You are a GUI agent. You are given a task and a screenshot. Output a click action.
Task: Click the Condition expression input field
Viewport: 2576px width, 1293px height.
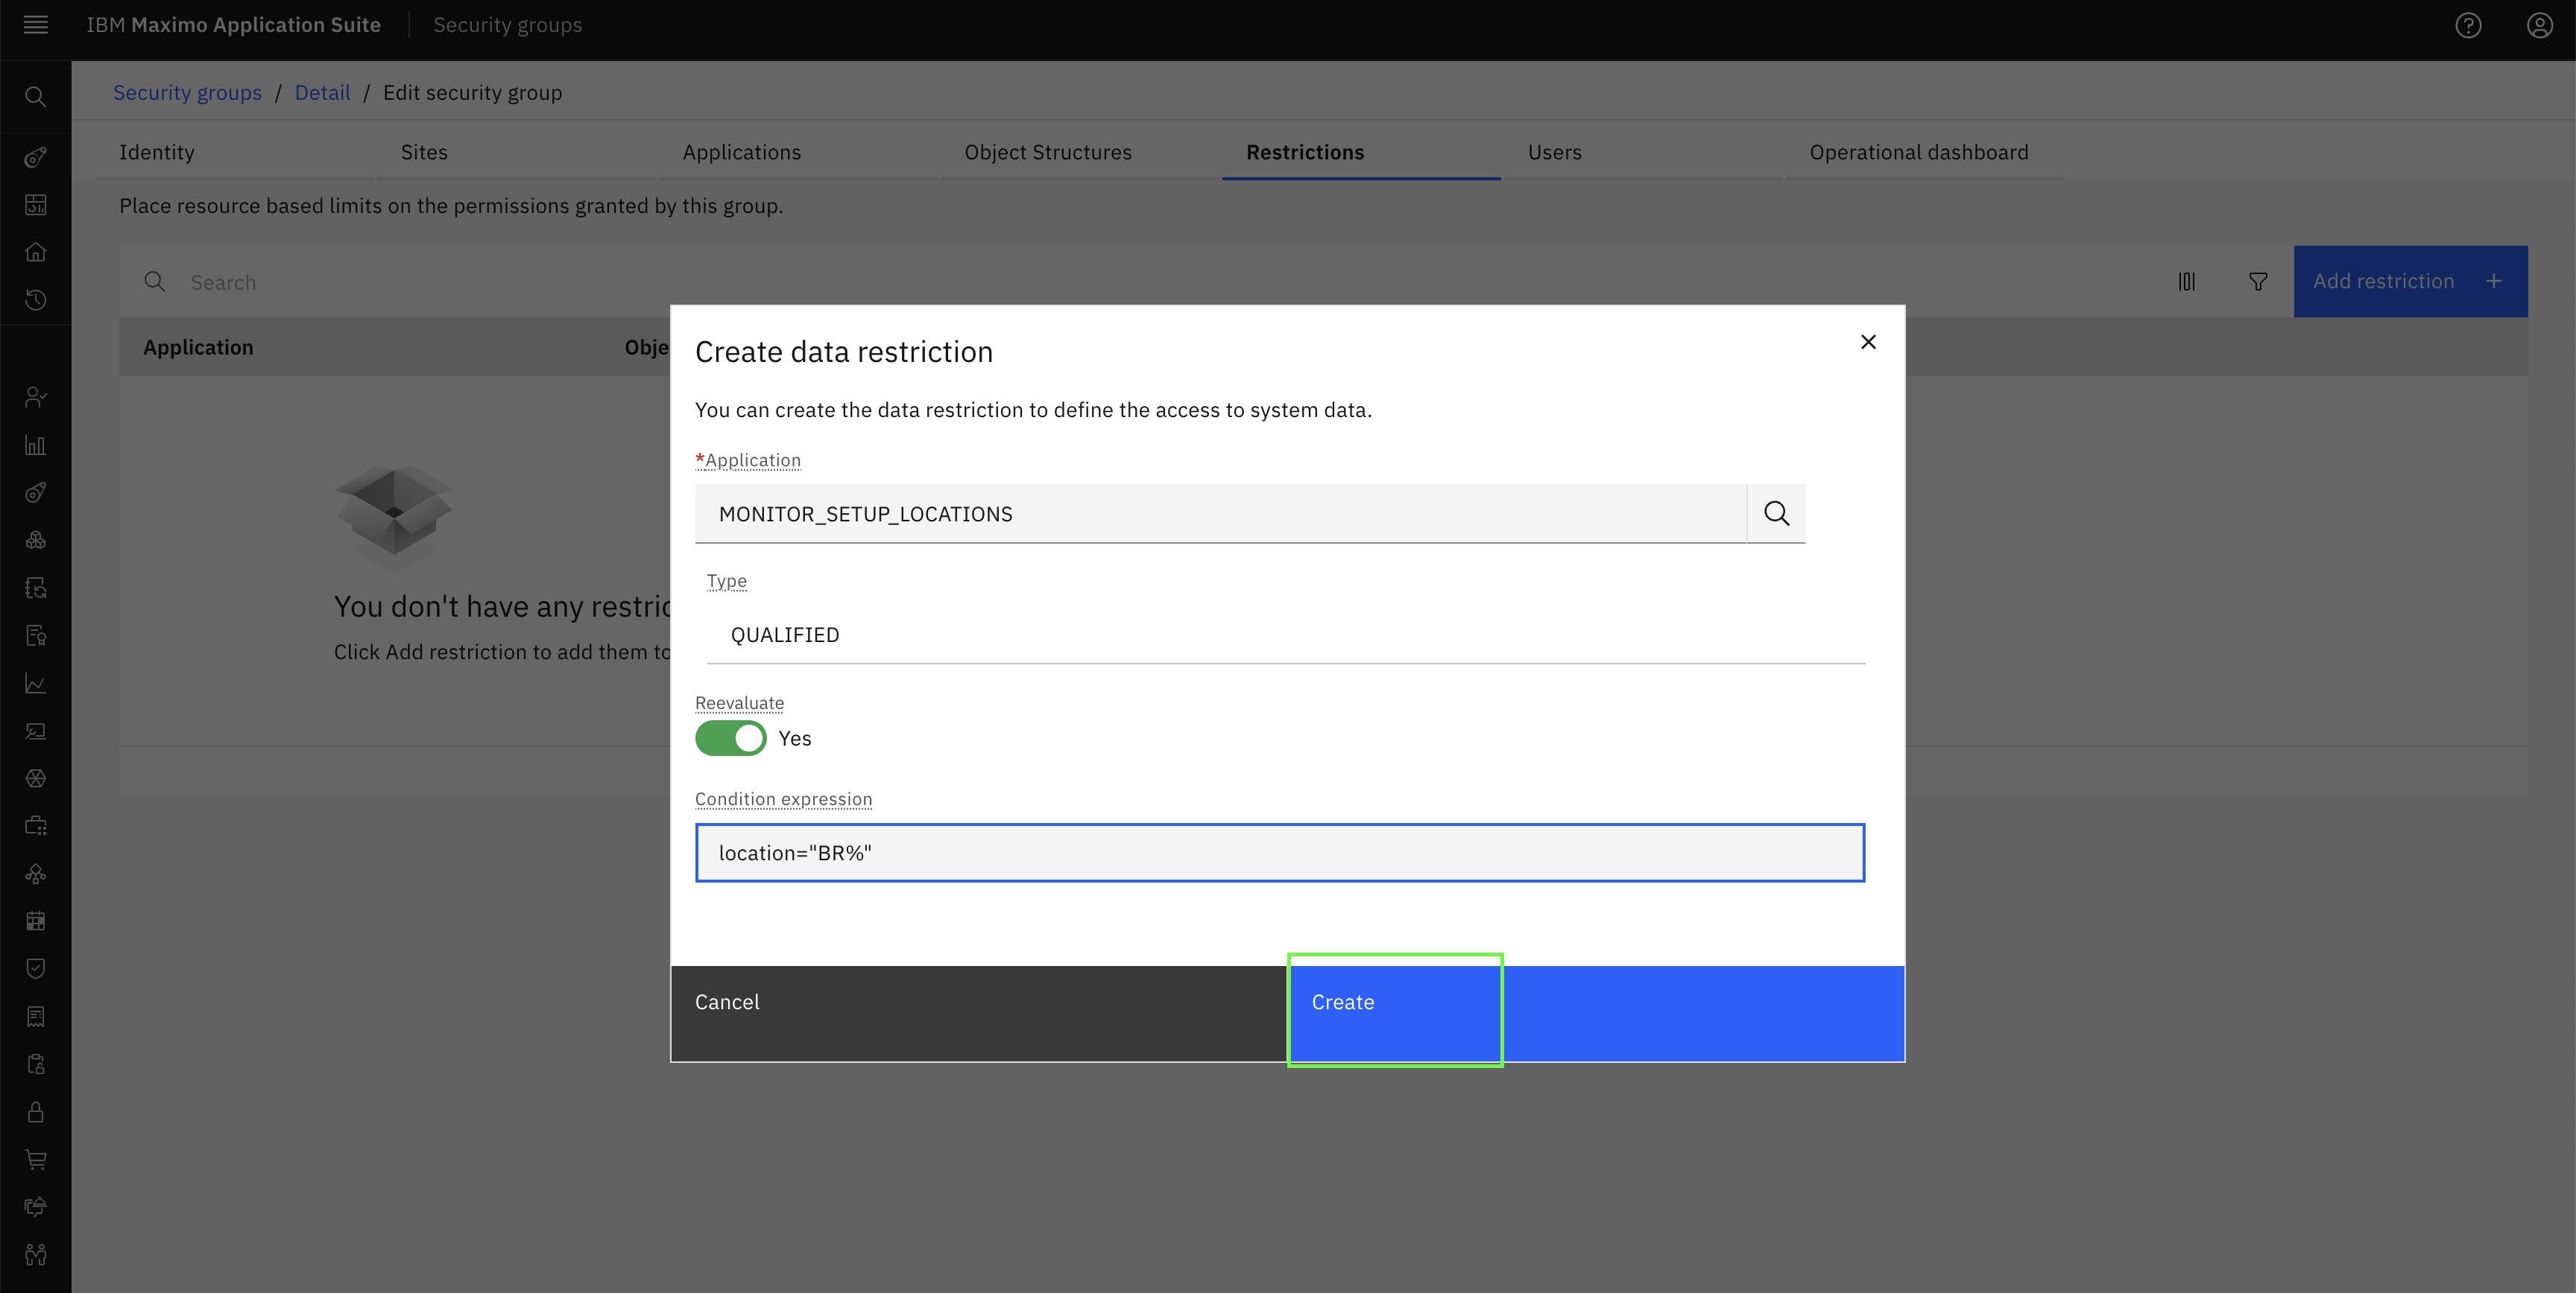tap(1280, 854)
